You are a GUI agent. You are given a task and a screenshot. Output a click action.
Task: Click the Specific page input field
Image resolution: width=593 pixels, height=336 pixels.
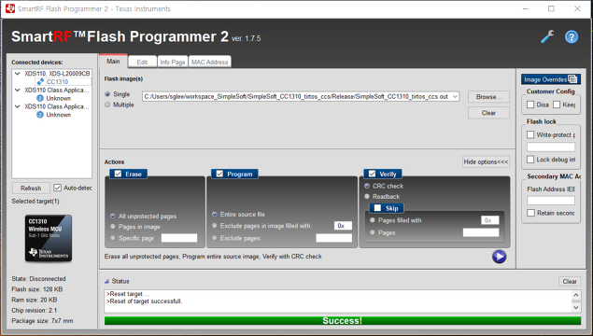(x=179, y=238)
